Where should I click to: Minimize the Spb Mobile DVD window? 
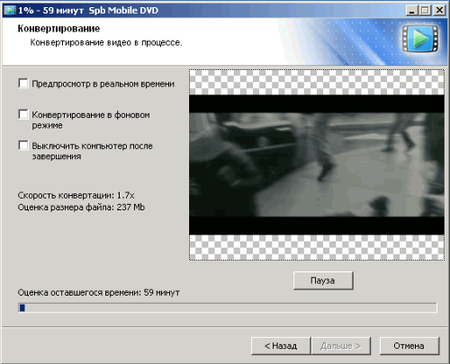(x=412, y=10)
